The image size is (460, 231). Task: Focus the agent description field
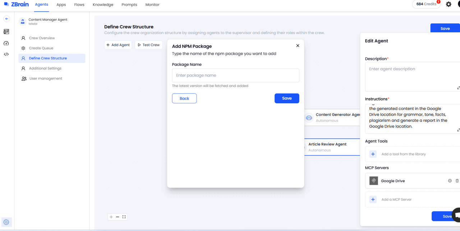413,77
